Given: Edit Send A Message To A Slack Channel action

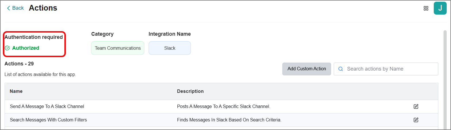Looking at the screenshot, I should (416, 107).
